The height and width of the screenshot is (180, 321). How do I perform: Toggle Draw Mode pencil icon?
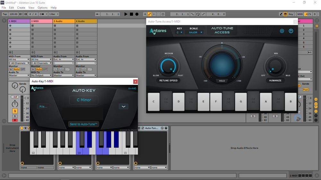[281, 14]
